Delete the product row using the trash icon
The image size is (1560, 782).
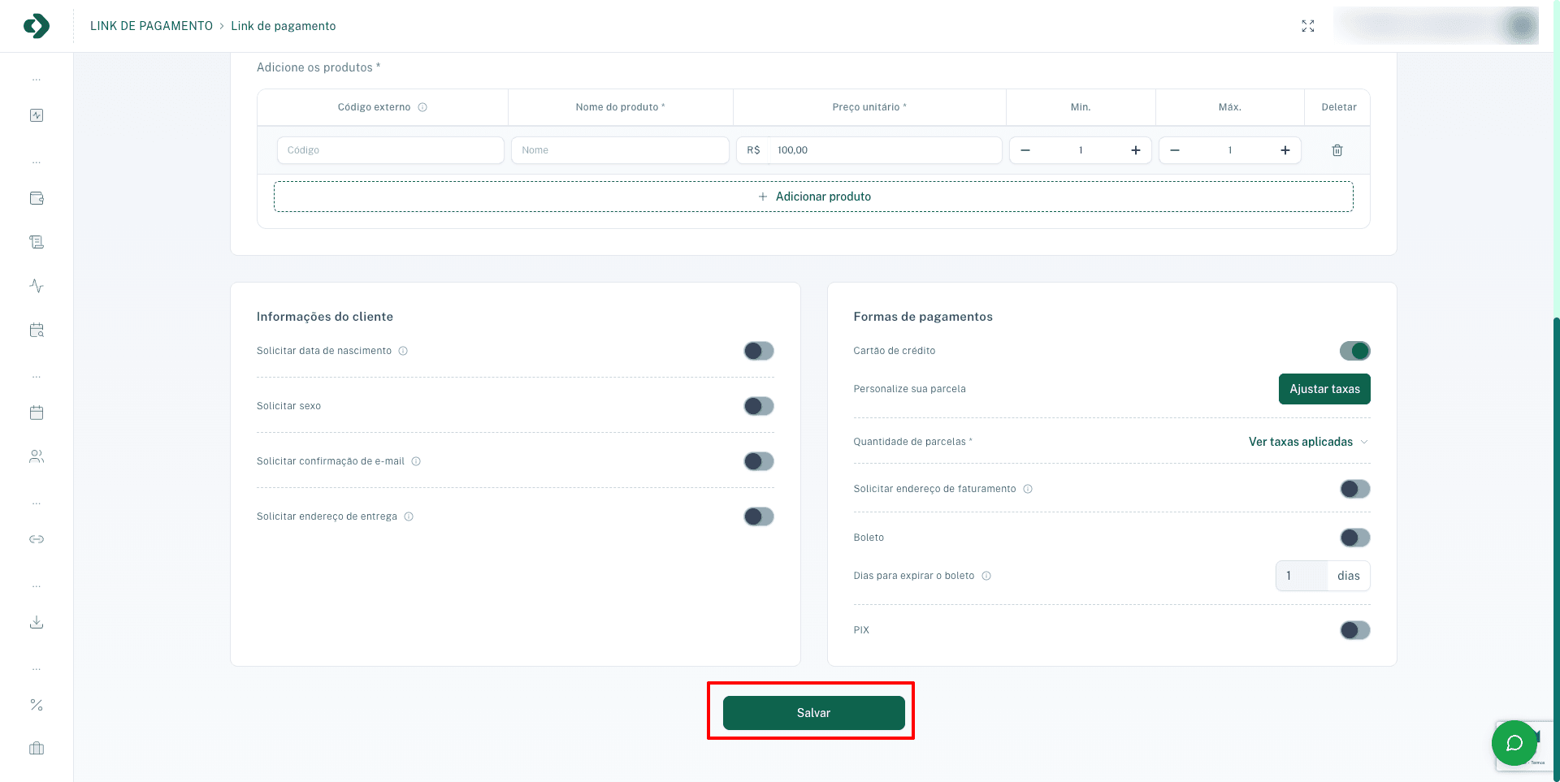pos(1337,150)
